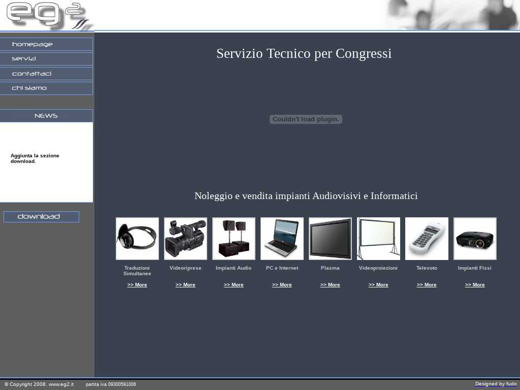Click the PC e Internet caption
The width and height of the screenshot is (520, 390).
pyautogui.click(x=282, y=268)
